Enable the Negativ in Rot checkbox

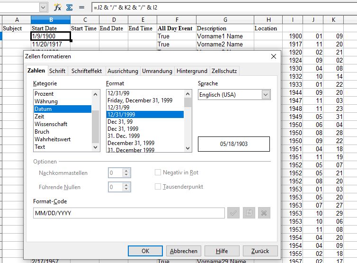point(159,172)
